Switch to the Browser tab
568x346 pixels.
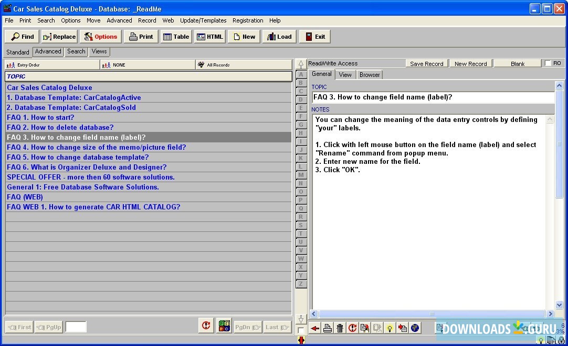coord(370,75)
